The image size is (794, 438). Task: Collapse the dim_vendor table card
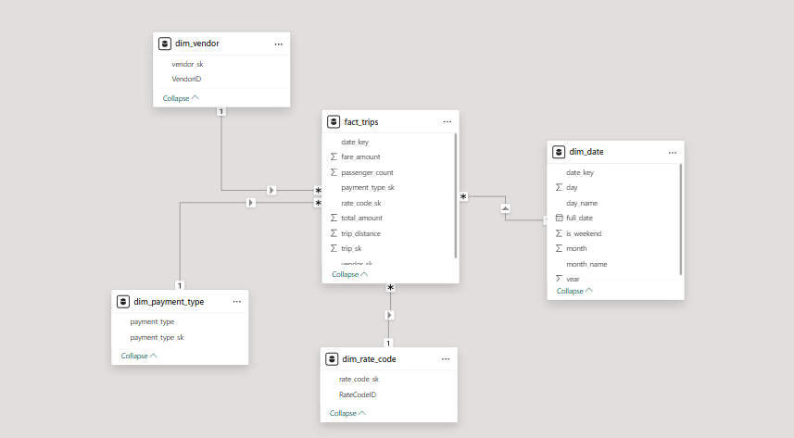coord(180,97)
